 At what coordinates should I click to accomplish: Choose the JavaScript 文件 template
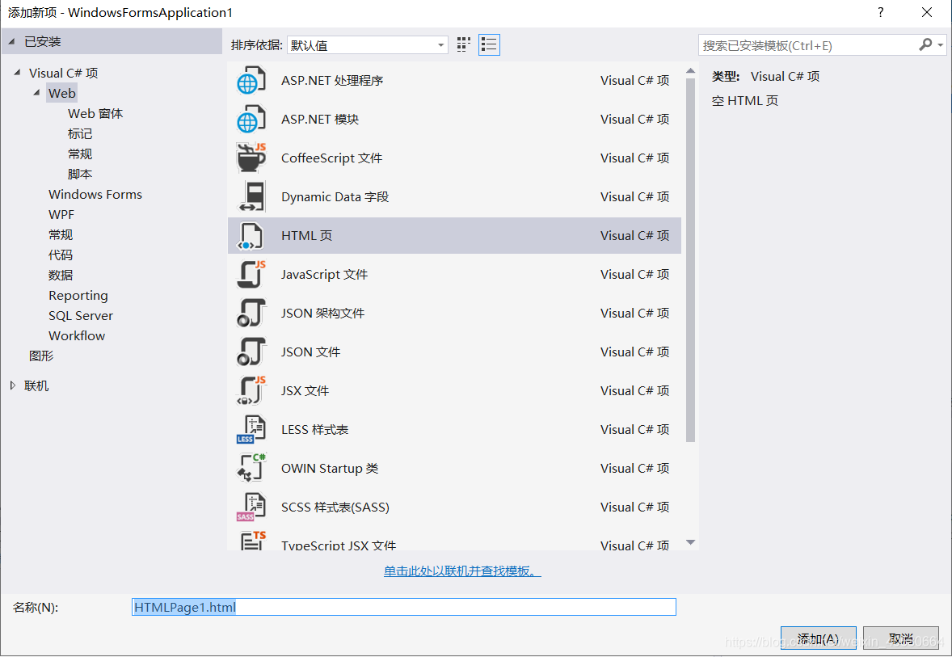click(x=325, y=274)
